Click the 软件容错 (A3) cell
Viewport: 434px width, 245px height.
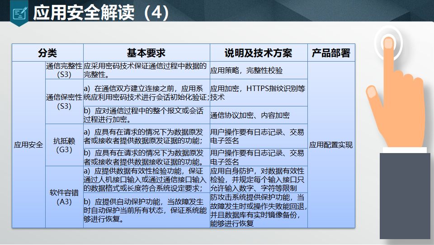(64, 197)
